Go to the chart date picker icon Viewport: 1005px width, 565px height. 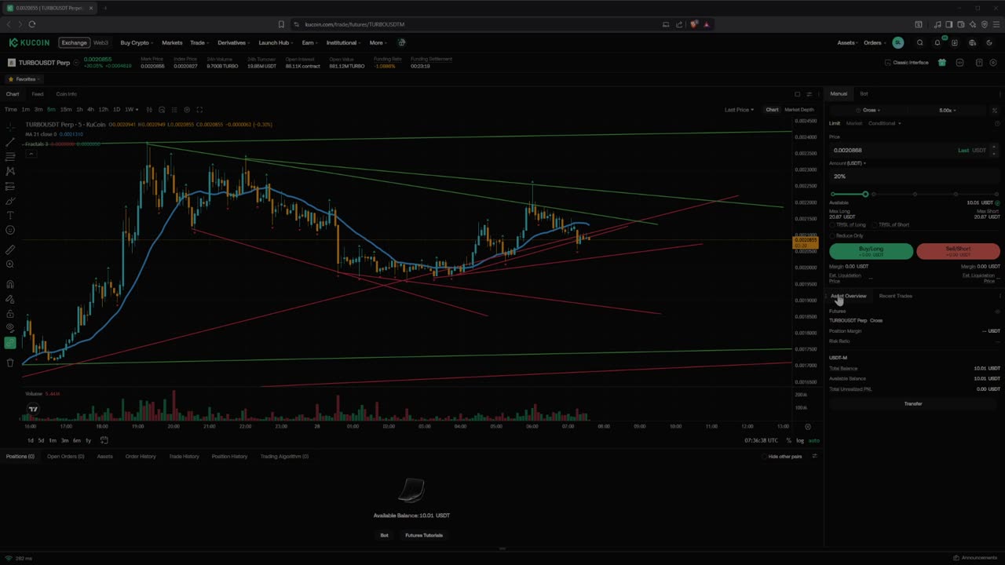104,440
